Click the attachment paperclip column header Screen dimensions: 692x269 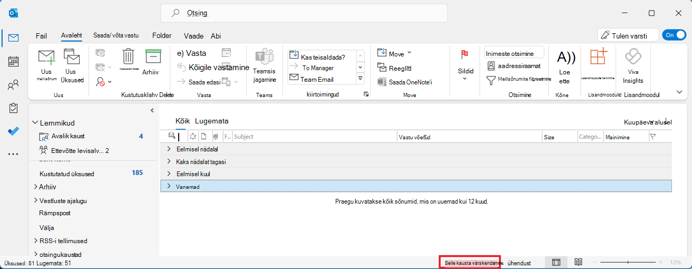pos(216,137)
